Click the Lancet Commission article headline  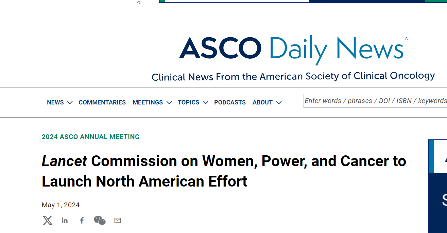pos(224,171)
